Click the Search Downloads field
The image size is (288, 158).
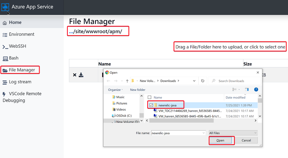coord(235,81)
